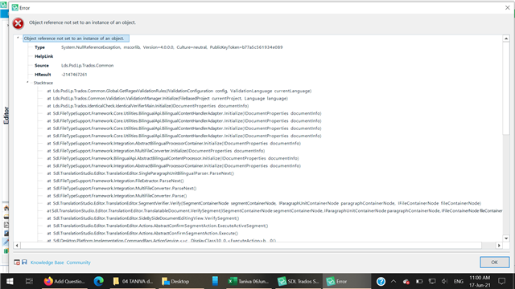Close the Error dialog
515x289 pixels.
click(507, 7)
